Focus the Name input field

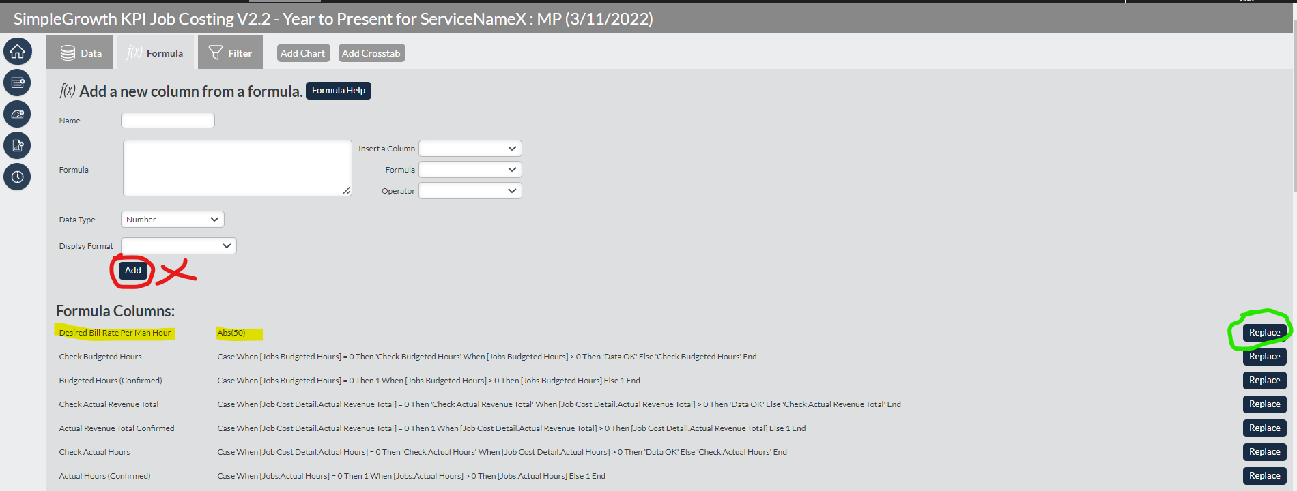(x=168, y=121)
